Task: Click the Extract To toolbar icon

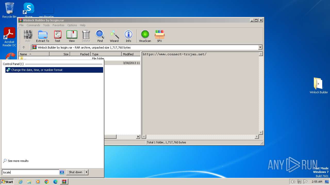Action: (43, 36)
